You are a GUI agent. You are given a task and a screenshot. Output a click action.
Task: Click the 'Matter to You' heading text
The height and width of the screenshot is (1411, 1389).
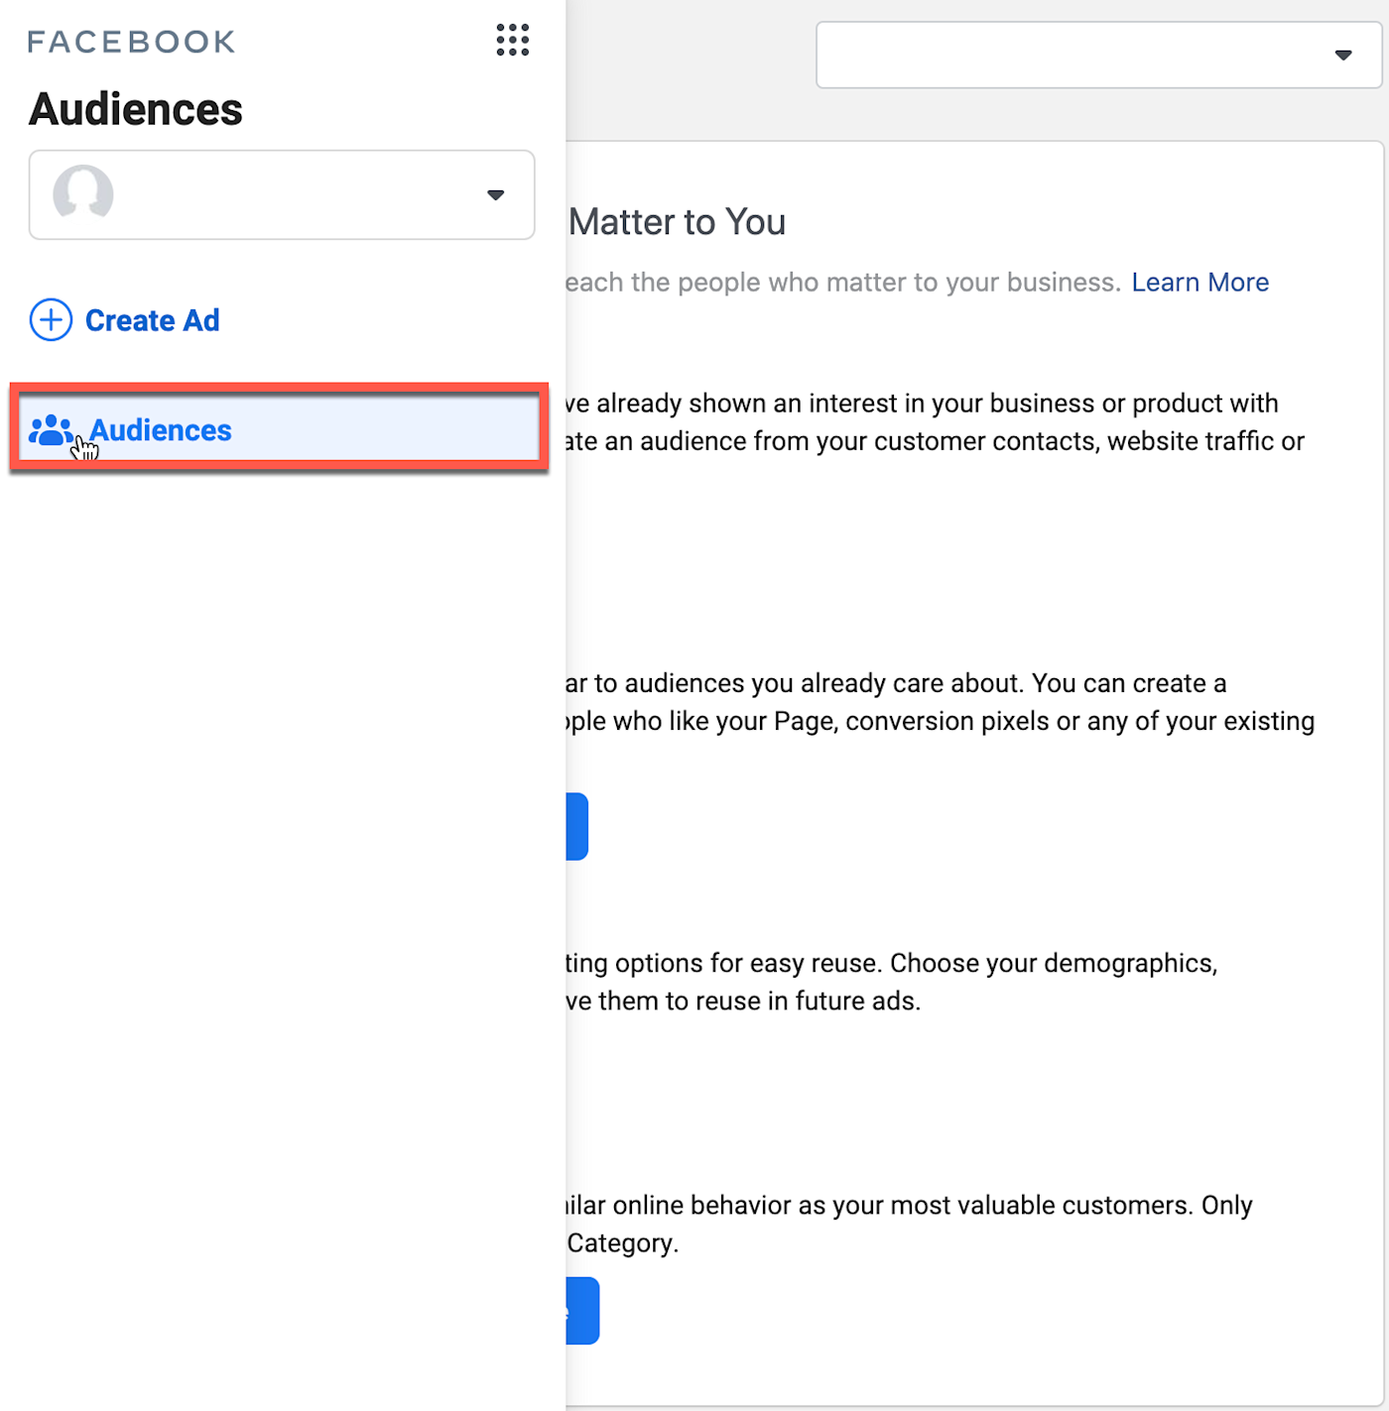(677, 222)
